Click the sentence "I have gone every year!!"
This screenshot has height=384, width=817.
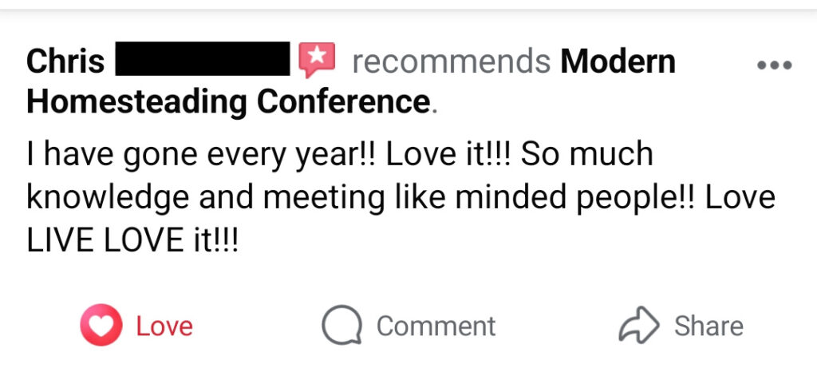coord(203,155)
